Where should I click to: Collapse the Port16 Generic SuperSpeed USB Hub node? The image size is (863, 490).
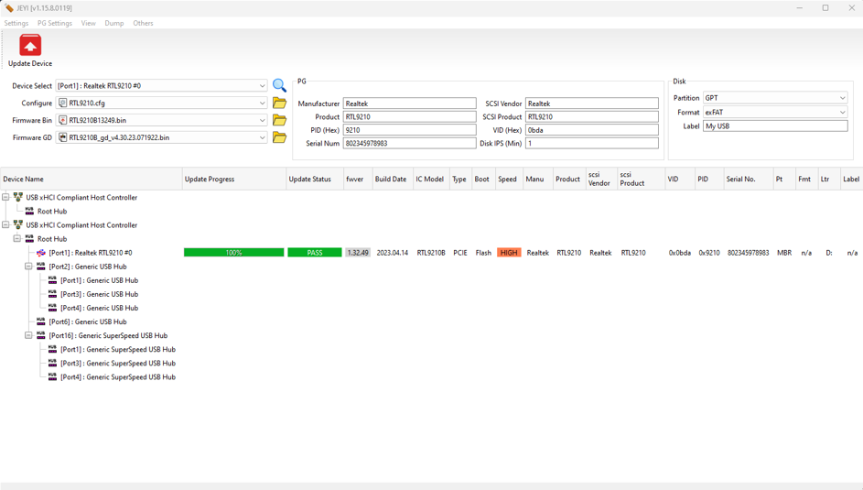click(28, 335)
